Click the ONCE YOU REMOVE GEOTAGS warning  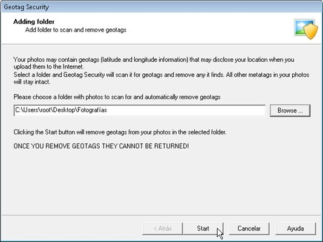tap(101, 146)
